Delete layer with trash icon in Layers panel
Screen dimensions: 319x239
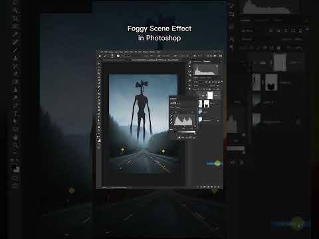tap(218, 187)
